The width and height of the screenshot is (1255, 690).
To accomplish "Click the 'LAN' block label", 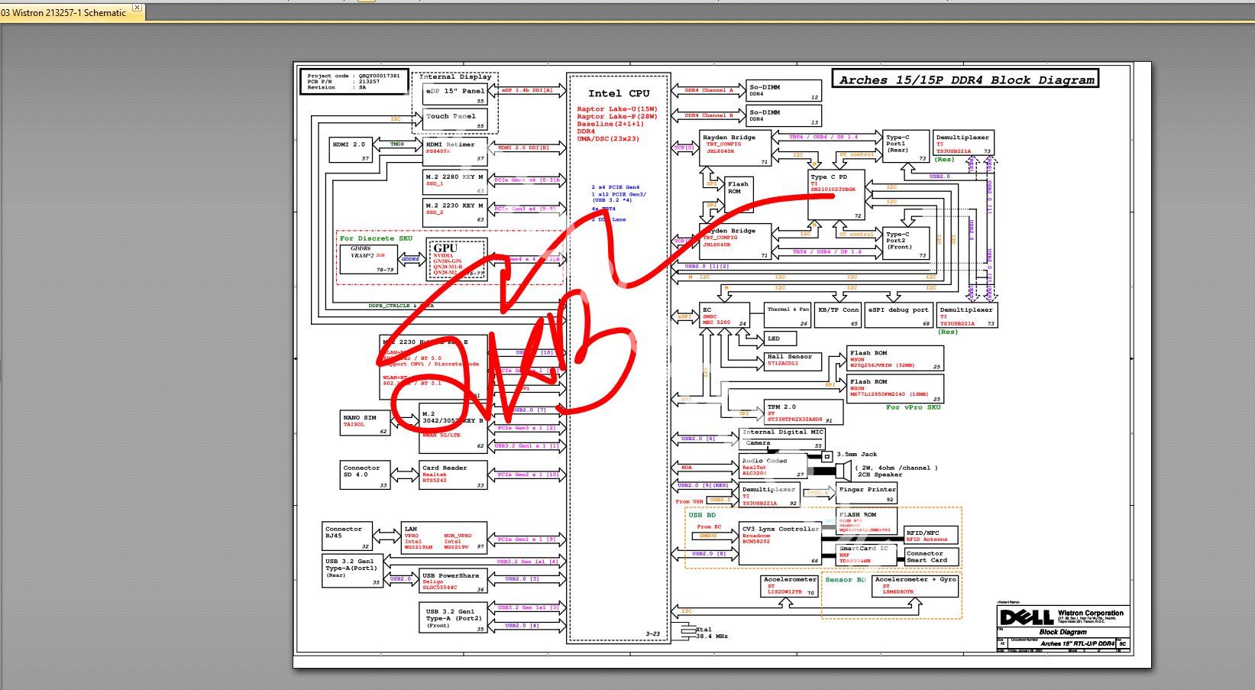I will point(411,529).
